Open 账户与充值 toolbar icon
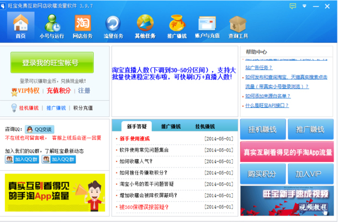Image resolution: width=338 pixels, height=222 pixels. (207, 24)
